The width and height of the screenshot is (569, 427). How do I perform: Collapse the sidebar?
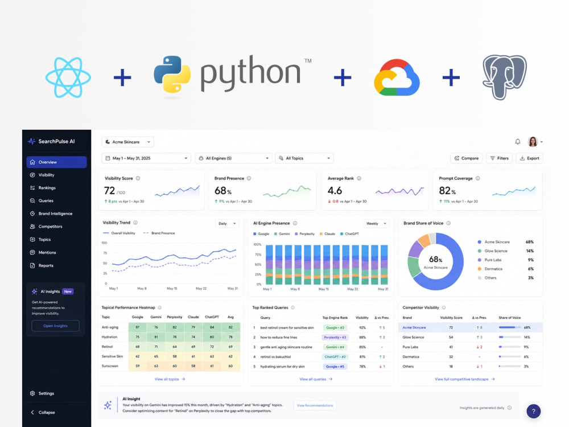point(43,412)
